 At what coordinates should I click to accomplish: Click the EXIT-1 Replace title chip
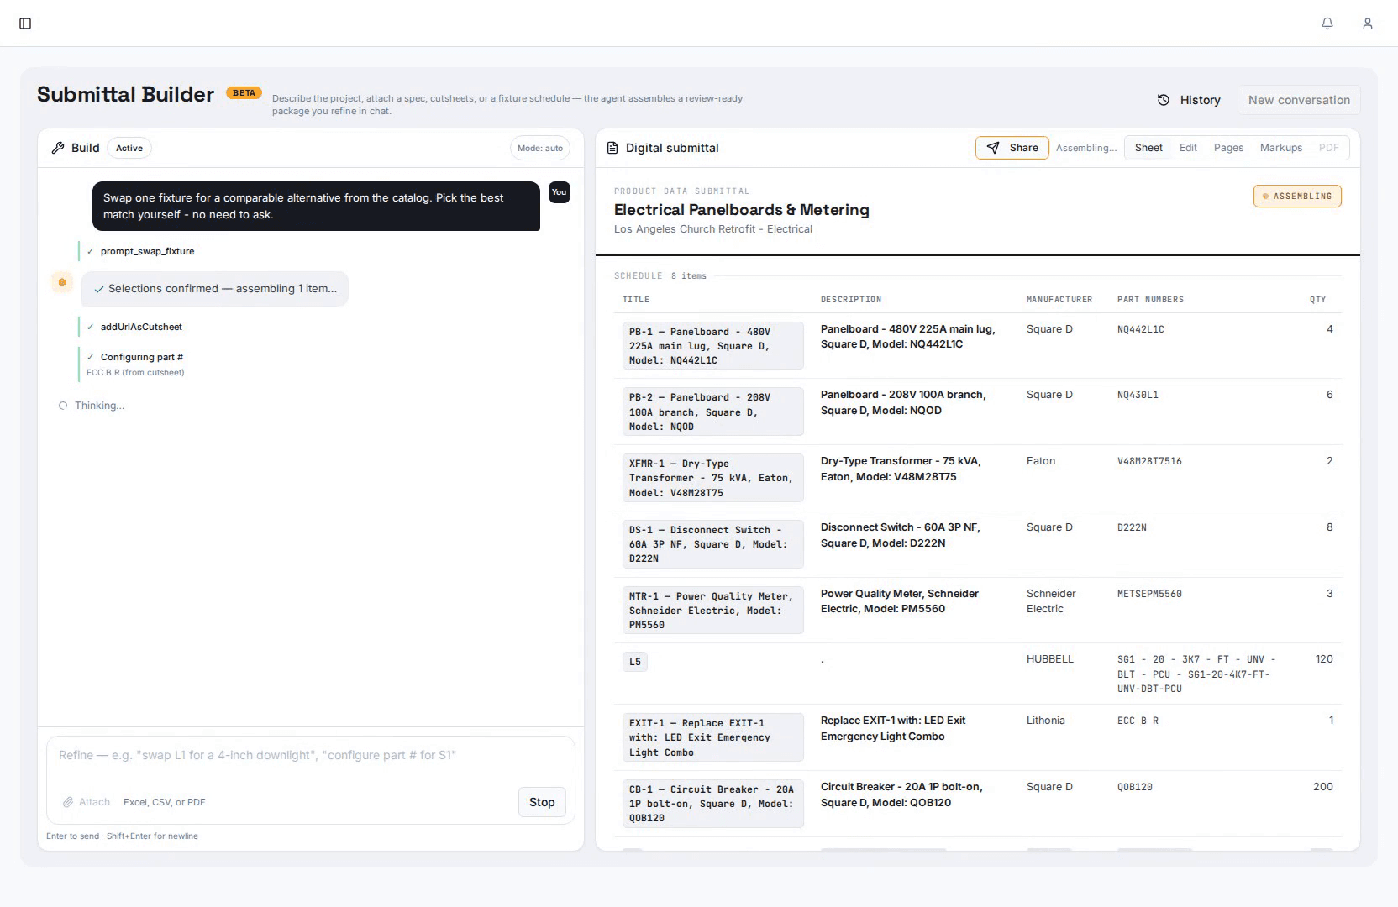click(712, 737)
